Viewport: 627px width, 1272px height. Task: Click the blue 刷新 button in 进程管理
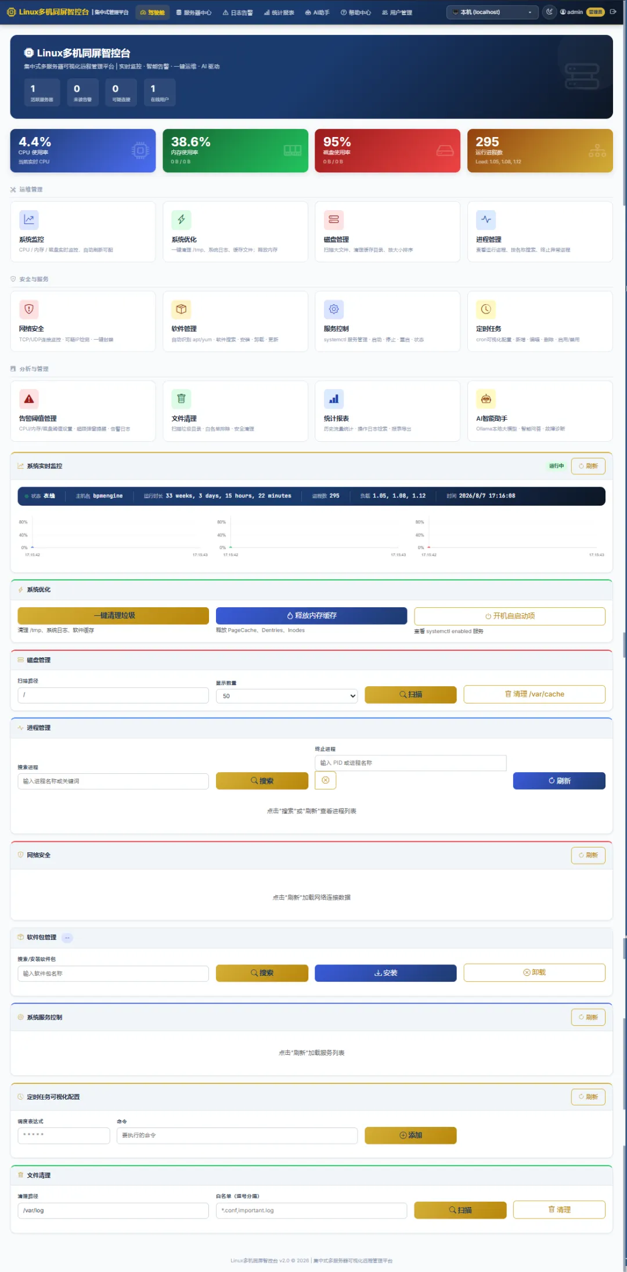[x=559, y=780]
